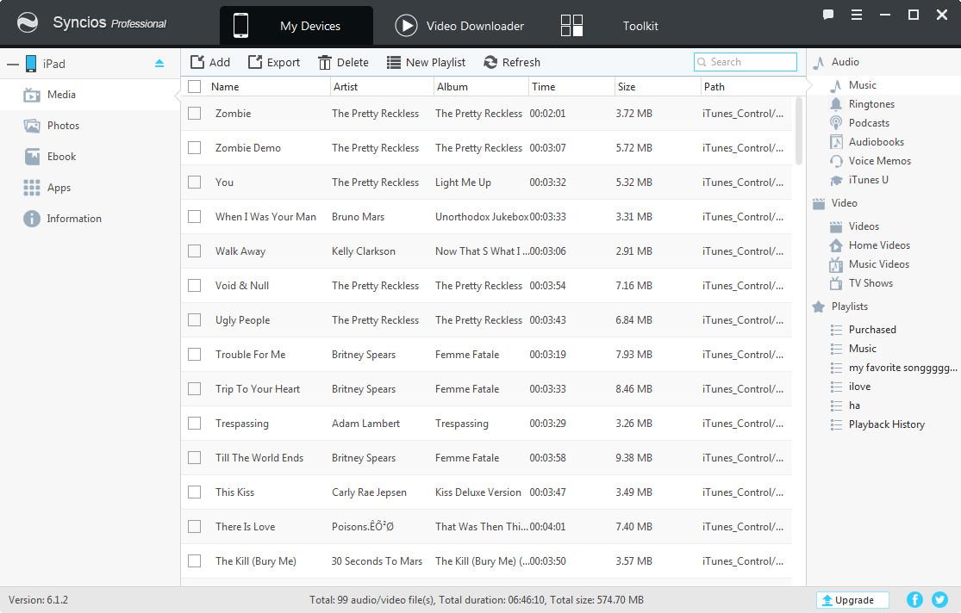The width and height of the screenshot is (961, 613).
Task: Select Media in the sidebar
Action: [x=90, y=95]
